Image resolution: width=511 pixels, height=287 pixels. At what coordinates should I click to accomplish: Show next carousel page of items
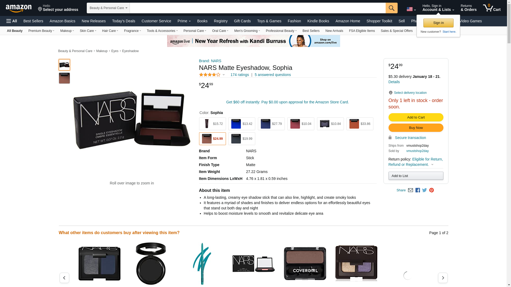pyautogui.click(x=443, y=278)
